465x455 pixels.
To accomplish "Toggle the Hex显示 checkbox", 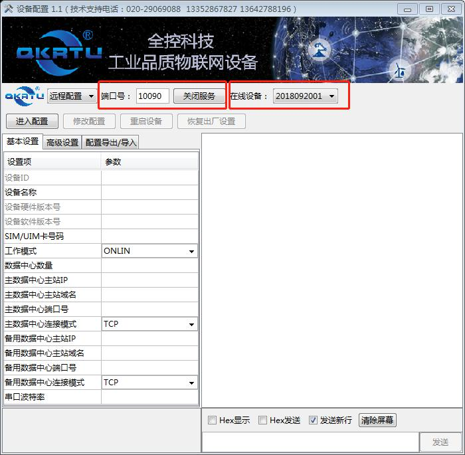I will click(x=212, y=420).
